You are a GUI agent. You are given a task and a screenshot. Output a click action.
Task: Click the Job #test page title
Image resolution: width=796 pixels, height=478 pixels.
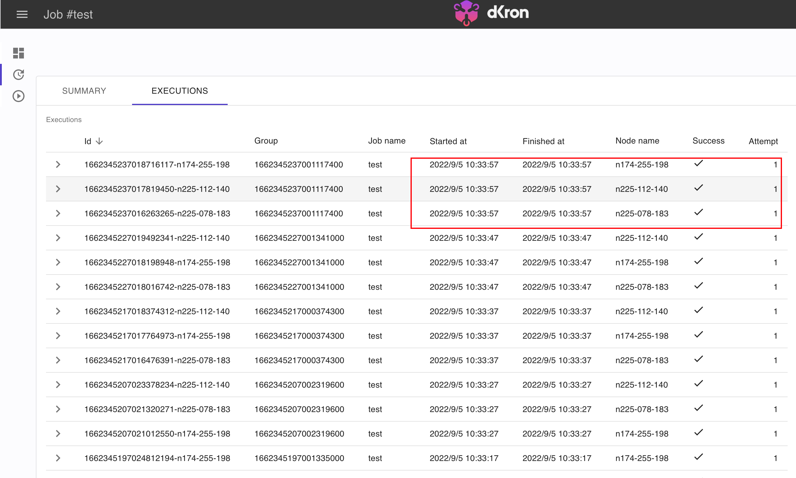pyautogui.click(x=68, y=14)
